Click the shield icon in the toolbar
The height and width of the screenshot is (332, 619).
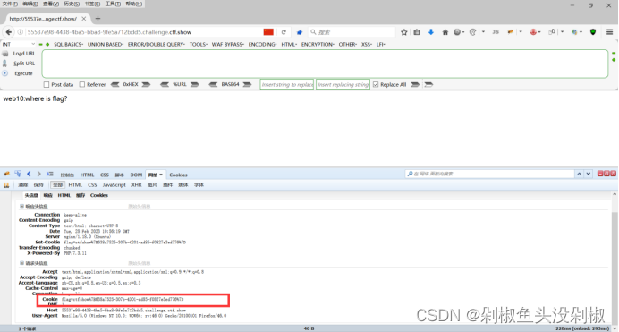point(593,32)
